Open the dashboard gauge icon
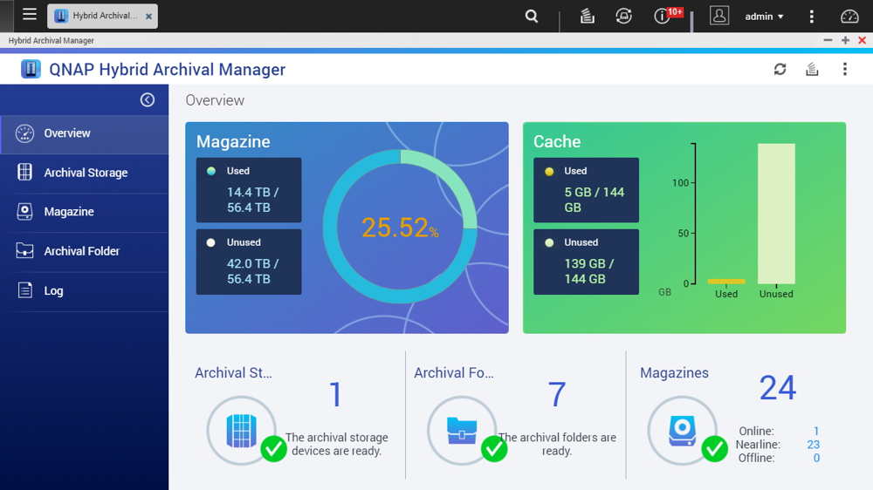The width and height of the screenshot is (873, 490). coord(849,16)
